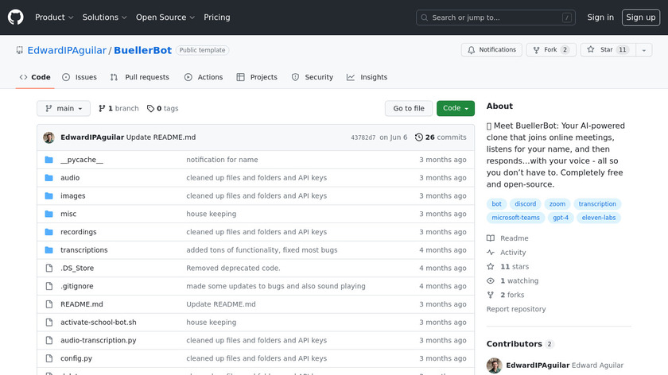View the 1 branch link
The width and height of the screenshot is (668, 375).
[x=118, y=108]
